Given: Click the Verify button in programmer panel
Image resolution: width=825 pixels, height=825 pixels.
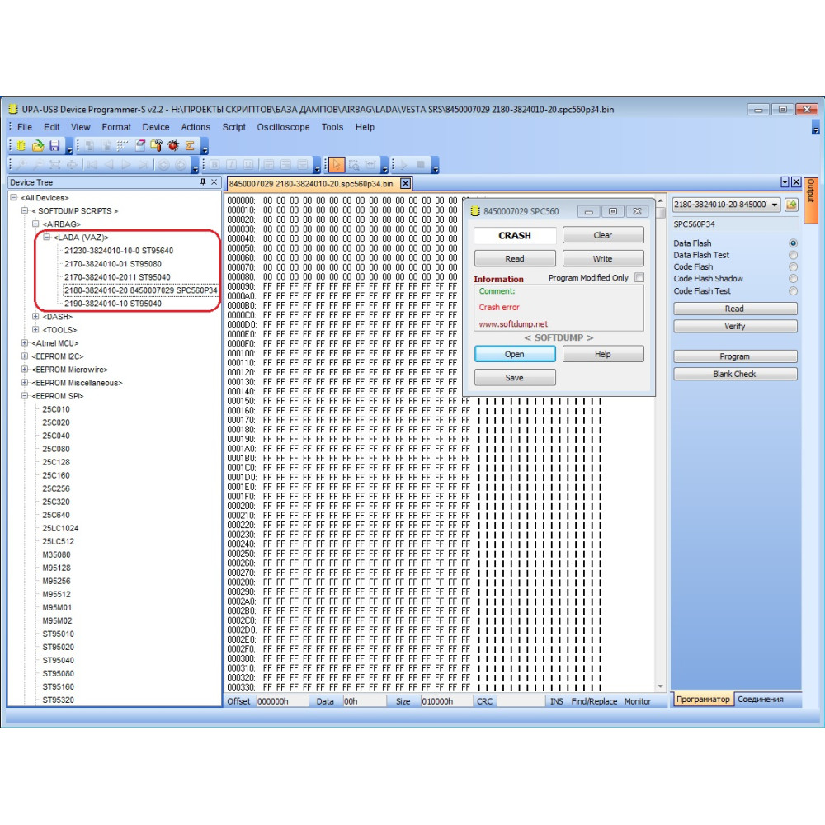Looking at the screenshot, I should (x=735, y=326).
